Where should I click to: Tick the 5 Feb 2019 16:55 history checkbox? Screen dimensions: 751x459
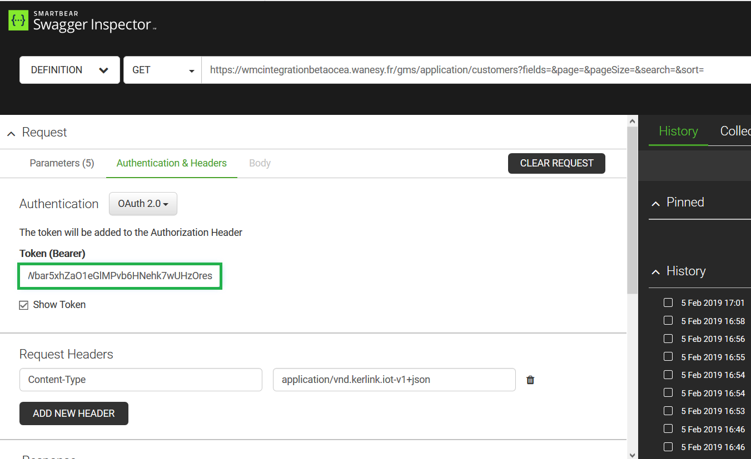point(668,357)
